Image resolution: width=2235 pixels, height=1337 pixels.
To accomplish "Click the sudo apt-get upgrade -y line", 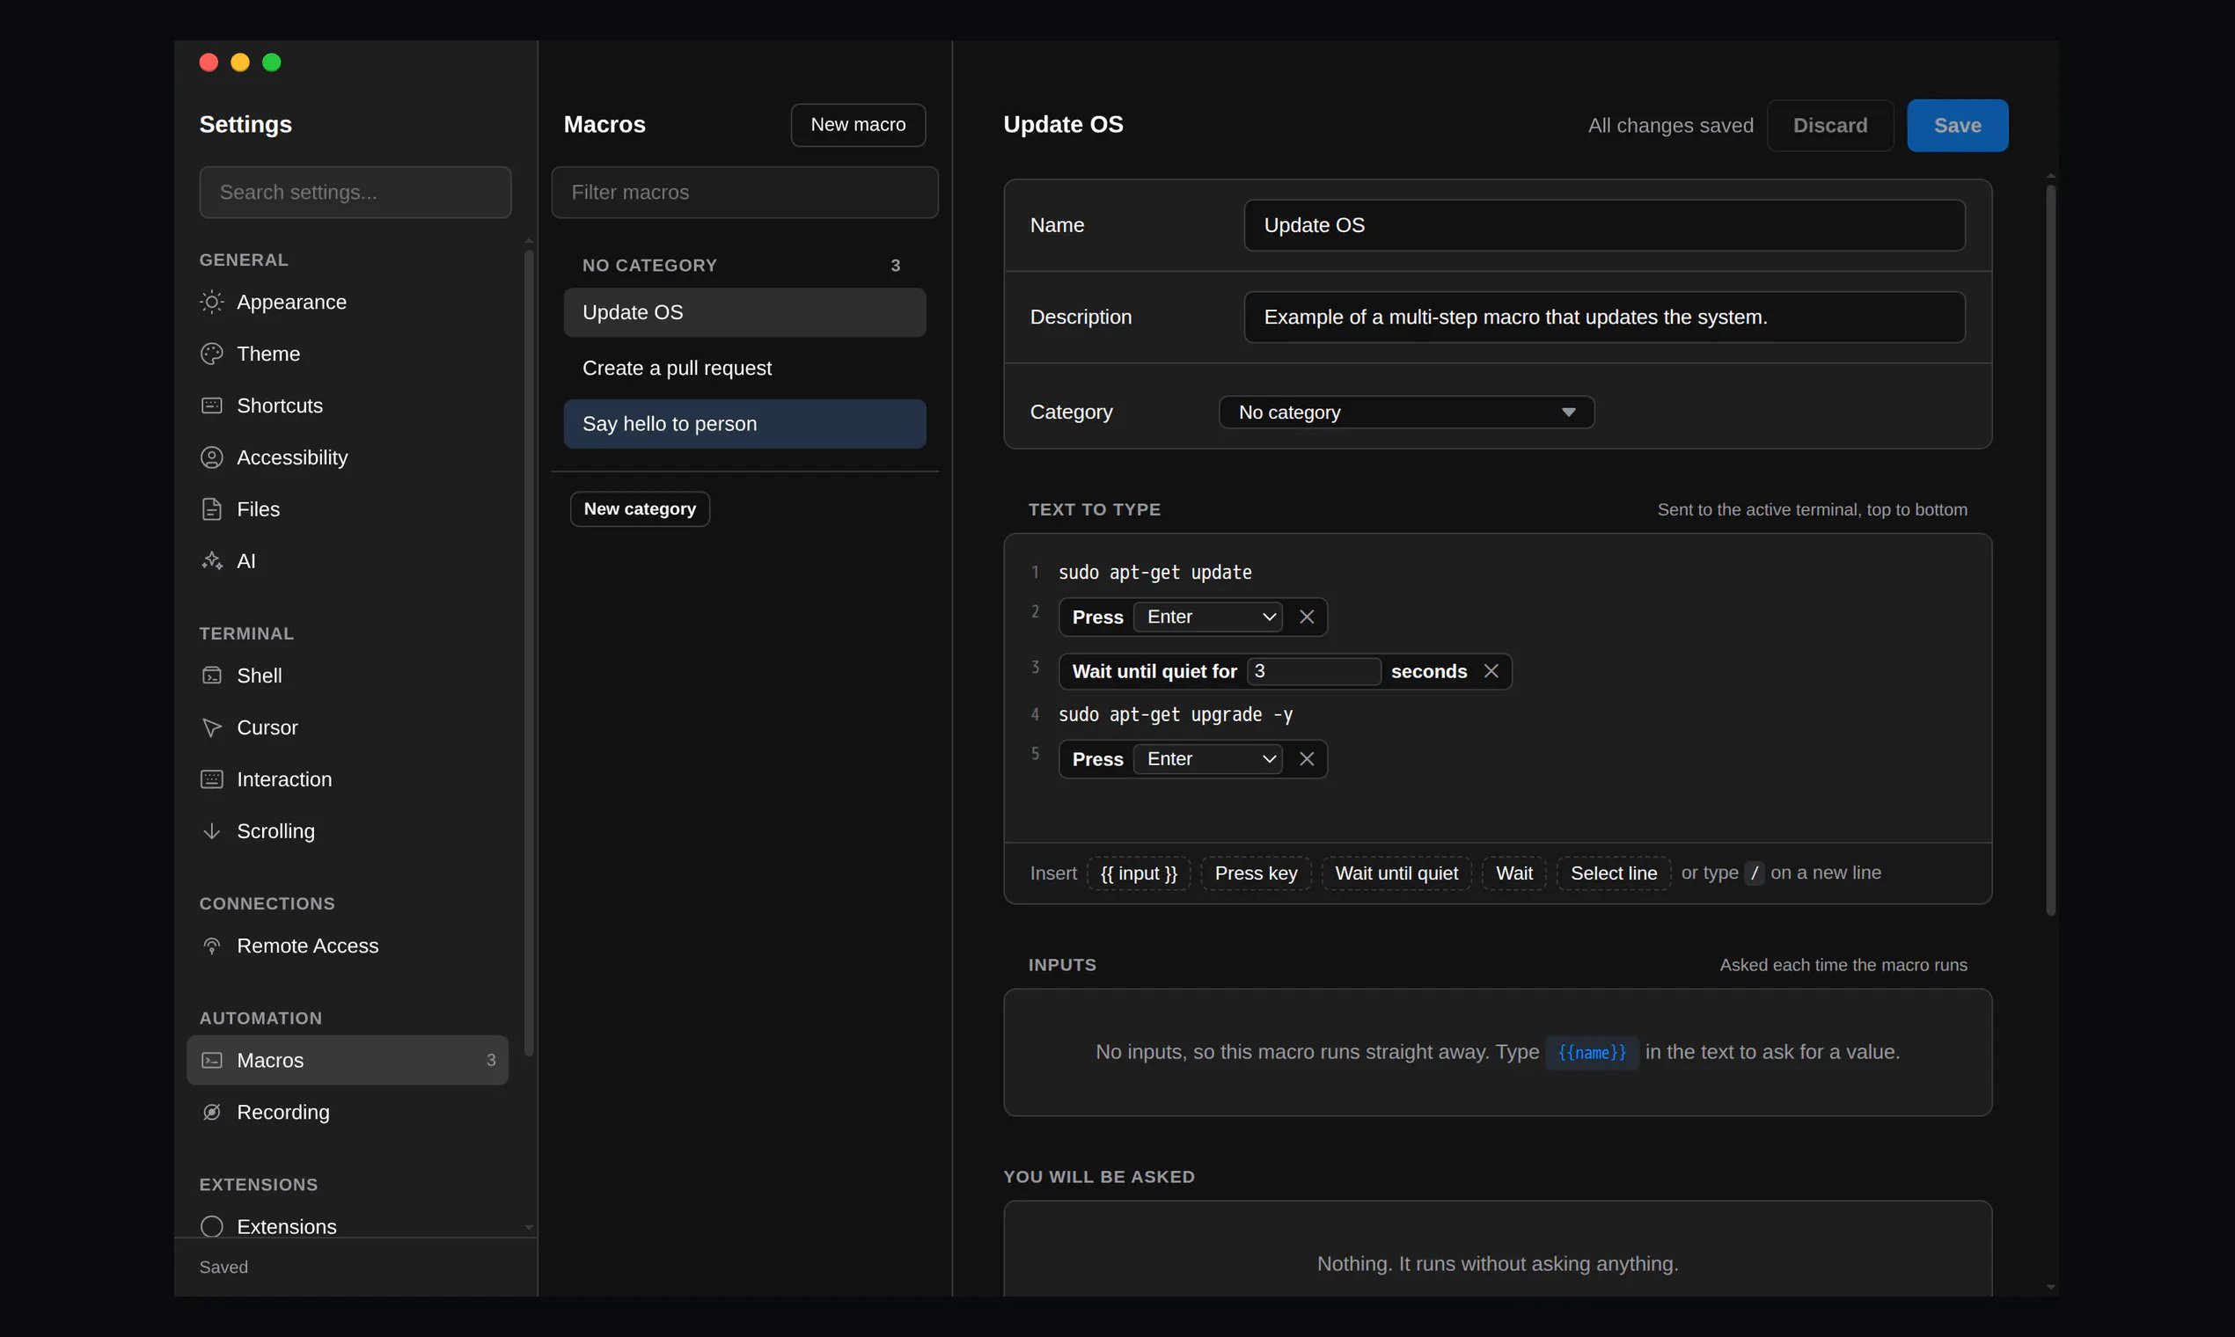I will click(1176, 715).
